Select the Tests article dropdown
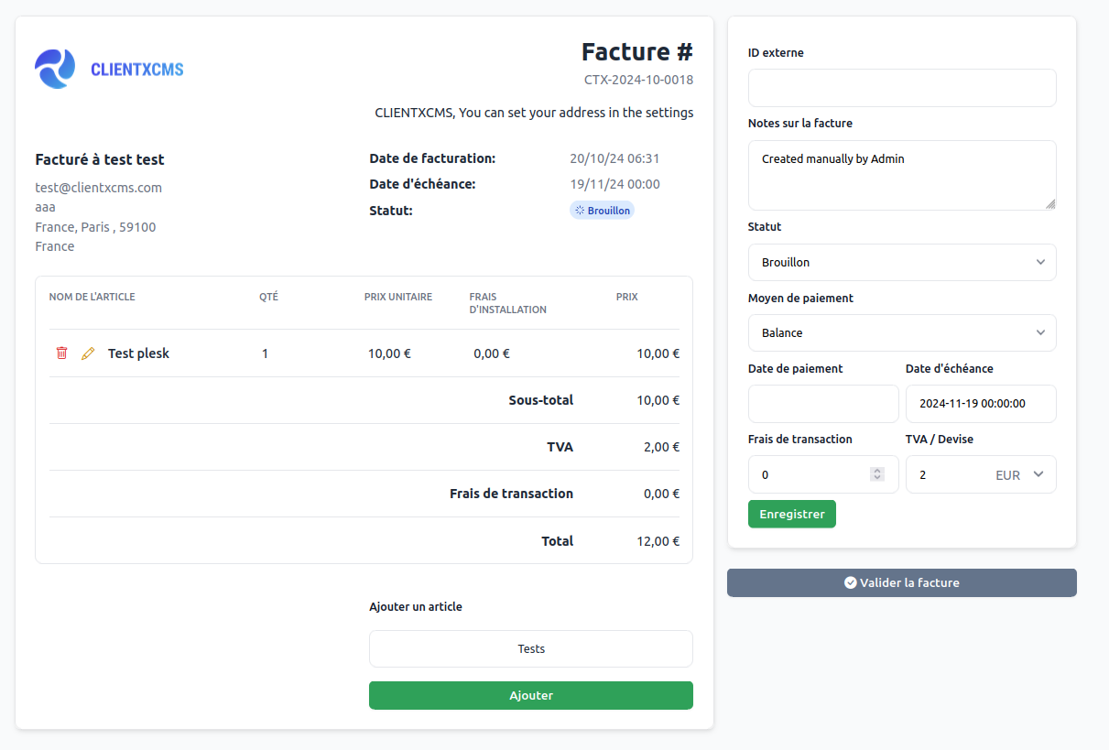1109x750 pixels. (x=530, y=648)
